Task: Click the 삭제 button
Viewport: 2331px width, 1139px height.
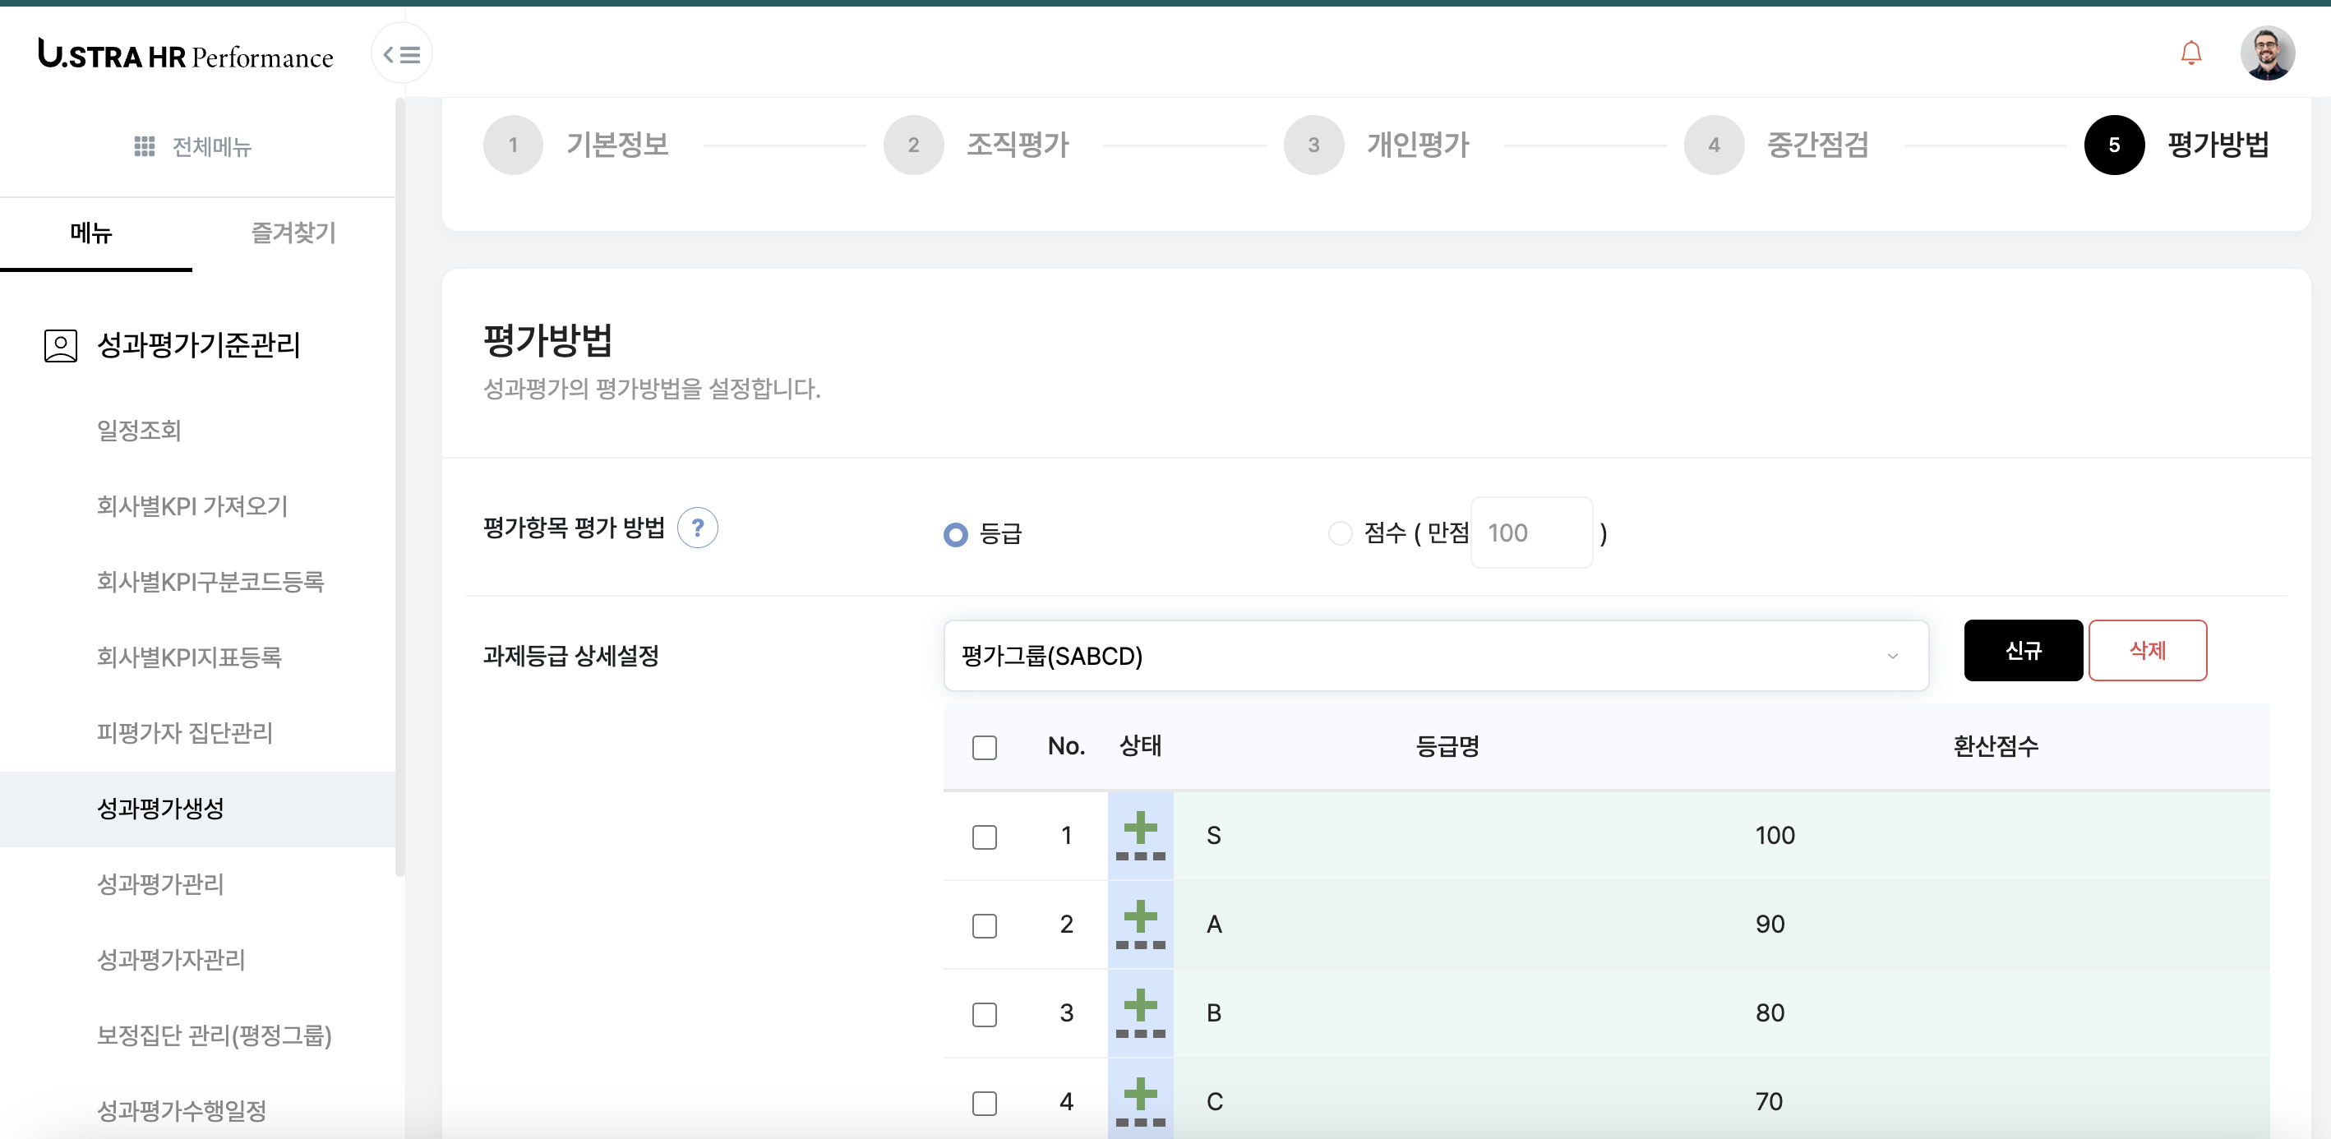Action: 2146,651
